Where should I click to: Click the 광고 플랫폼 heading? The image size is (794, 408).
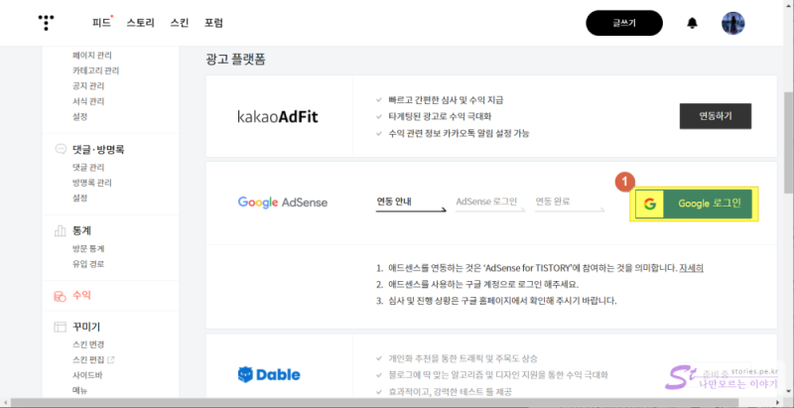point(235,60)
